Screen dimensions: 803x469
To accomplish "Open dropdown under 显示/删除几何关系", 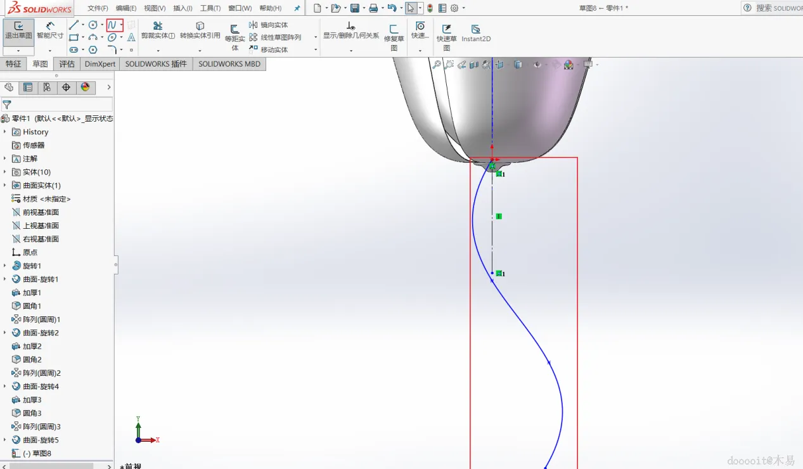I will [350, 51].
